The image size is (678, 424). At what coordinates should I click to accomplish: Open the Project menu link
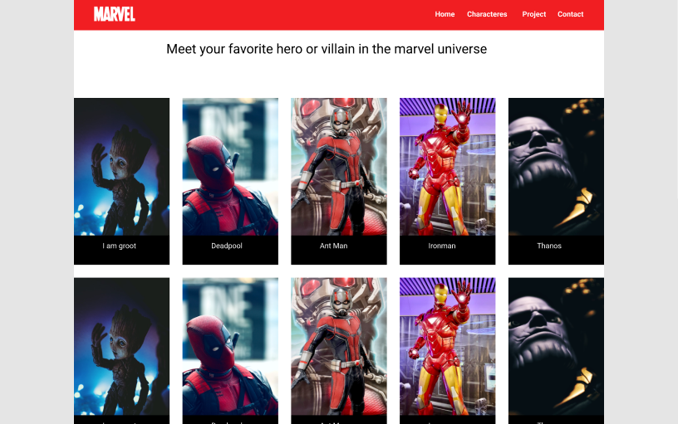(x=534, y=14)
